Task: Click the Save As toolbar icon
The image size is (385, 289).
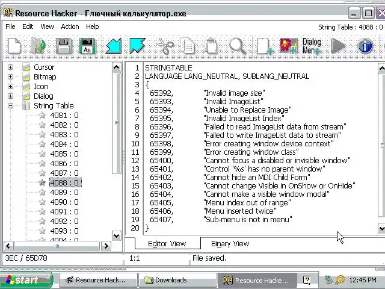Action: pyautogui.click(x=87, y=46)
